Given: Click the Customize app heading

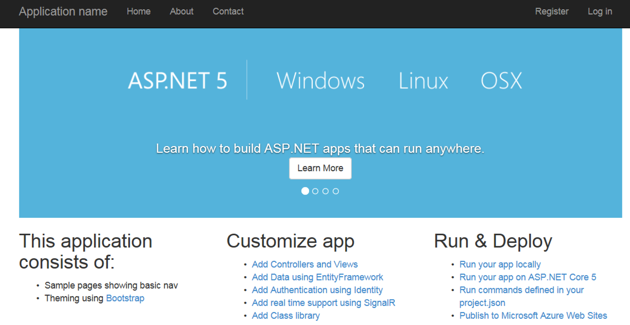Looking at the screenshot, I should [x=291, y=241].
